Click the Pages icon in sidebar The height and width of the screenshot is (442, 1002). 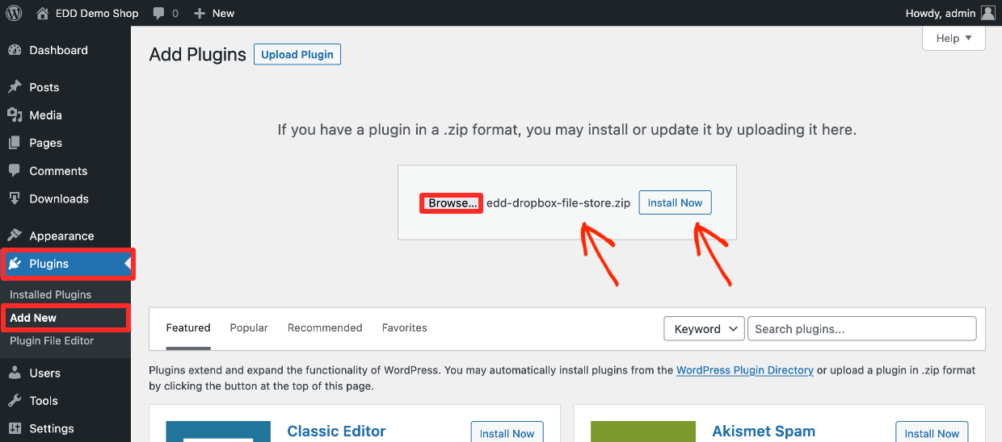coord(15,143)
